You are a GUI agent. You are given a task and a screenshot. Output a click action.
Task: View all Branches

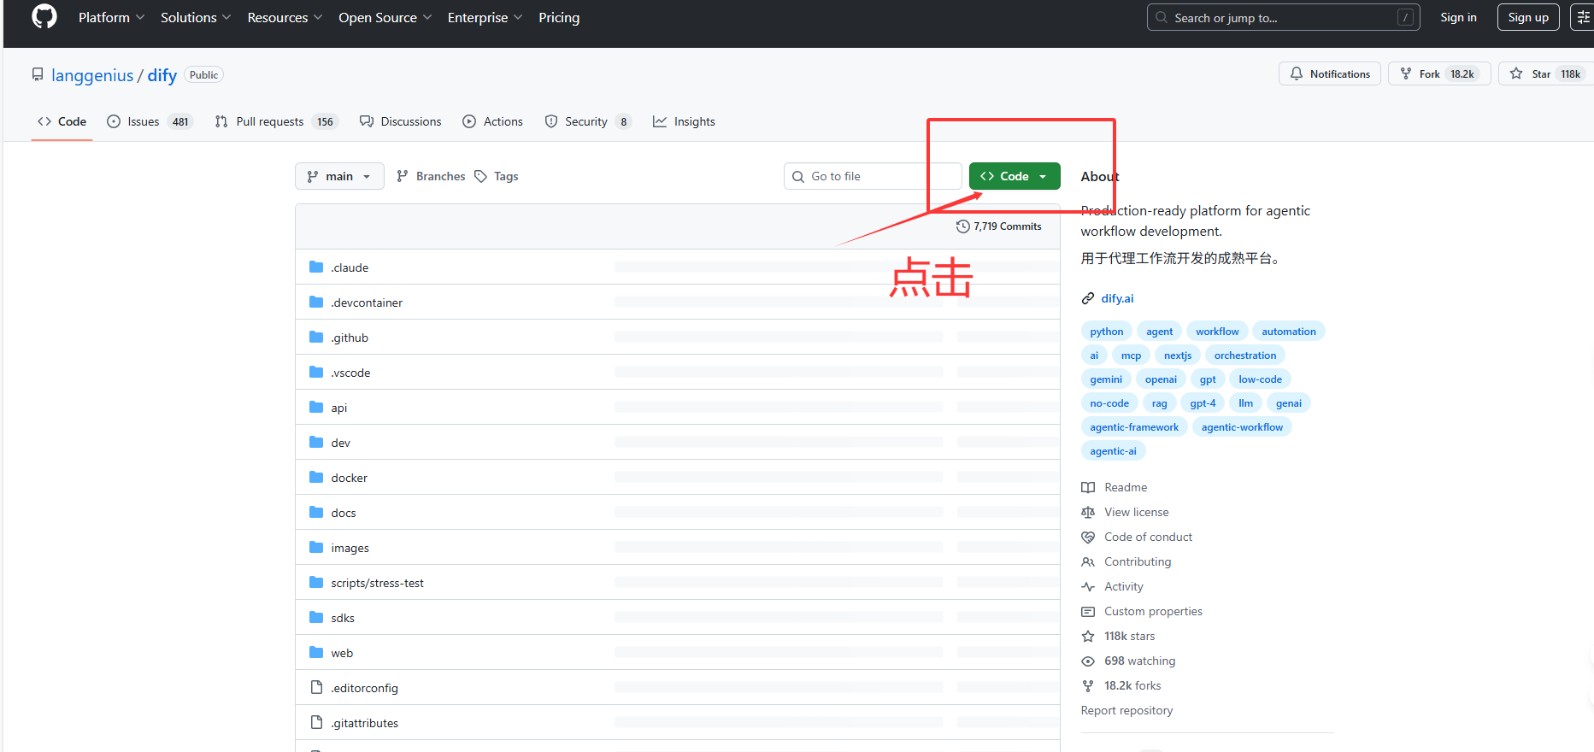(x=431, y=176)
